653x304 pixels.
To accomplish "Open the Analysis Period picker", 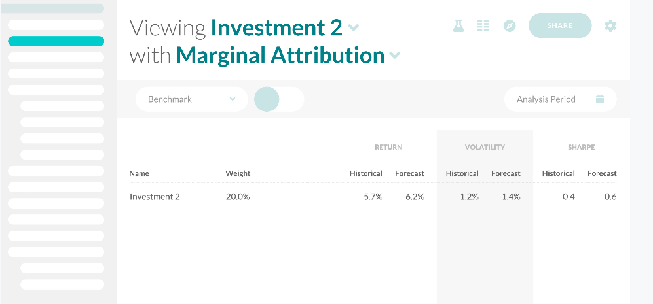I will coord(546,99).
